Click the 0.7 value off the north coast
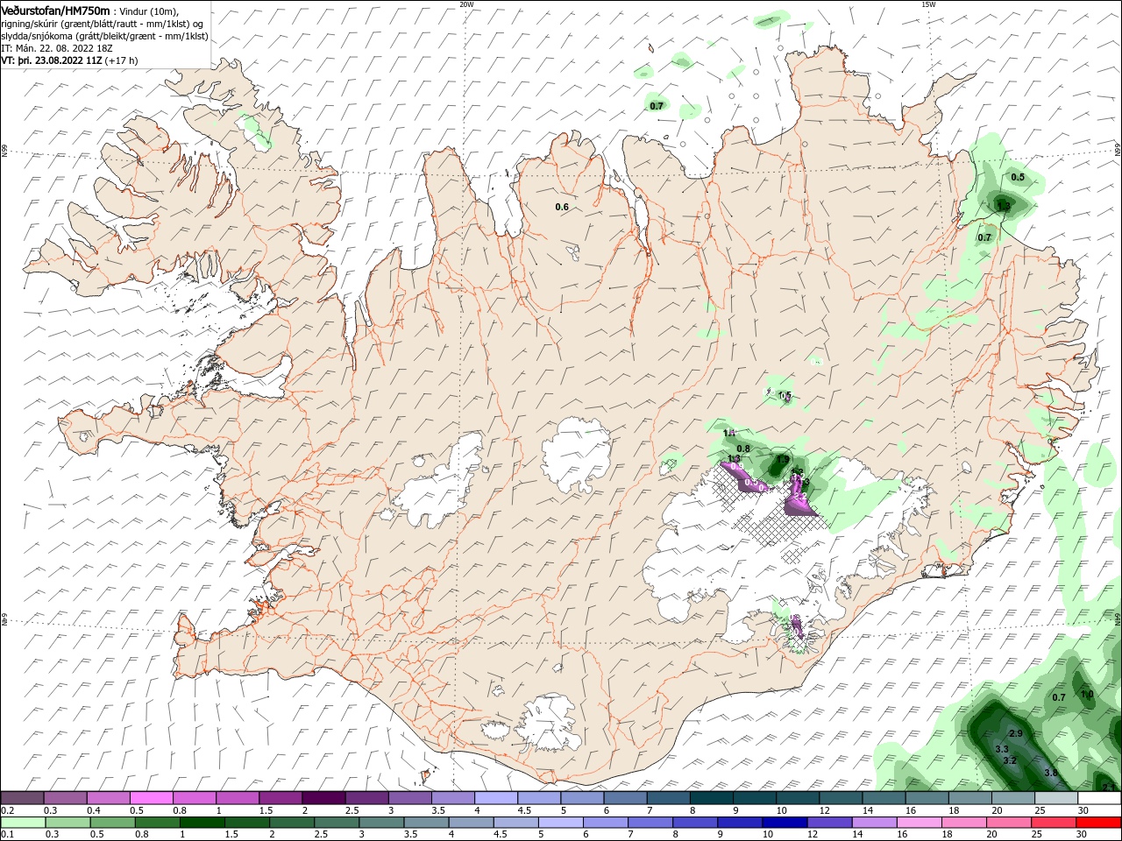The image size is (1122, 841). click(x=657, y=106)
